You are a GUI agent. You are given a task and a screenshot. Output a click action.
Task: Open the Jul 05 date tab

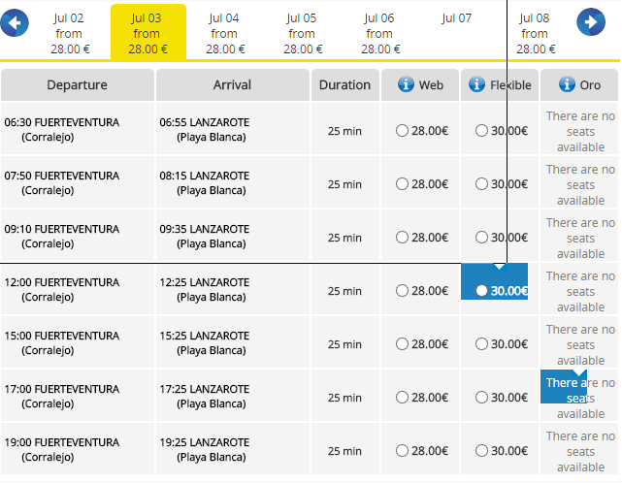click(303, 33)
